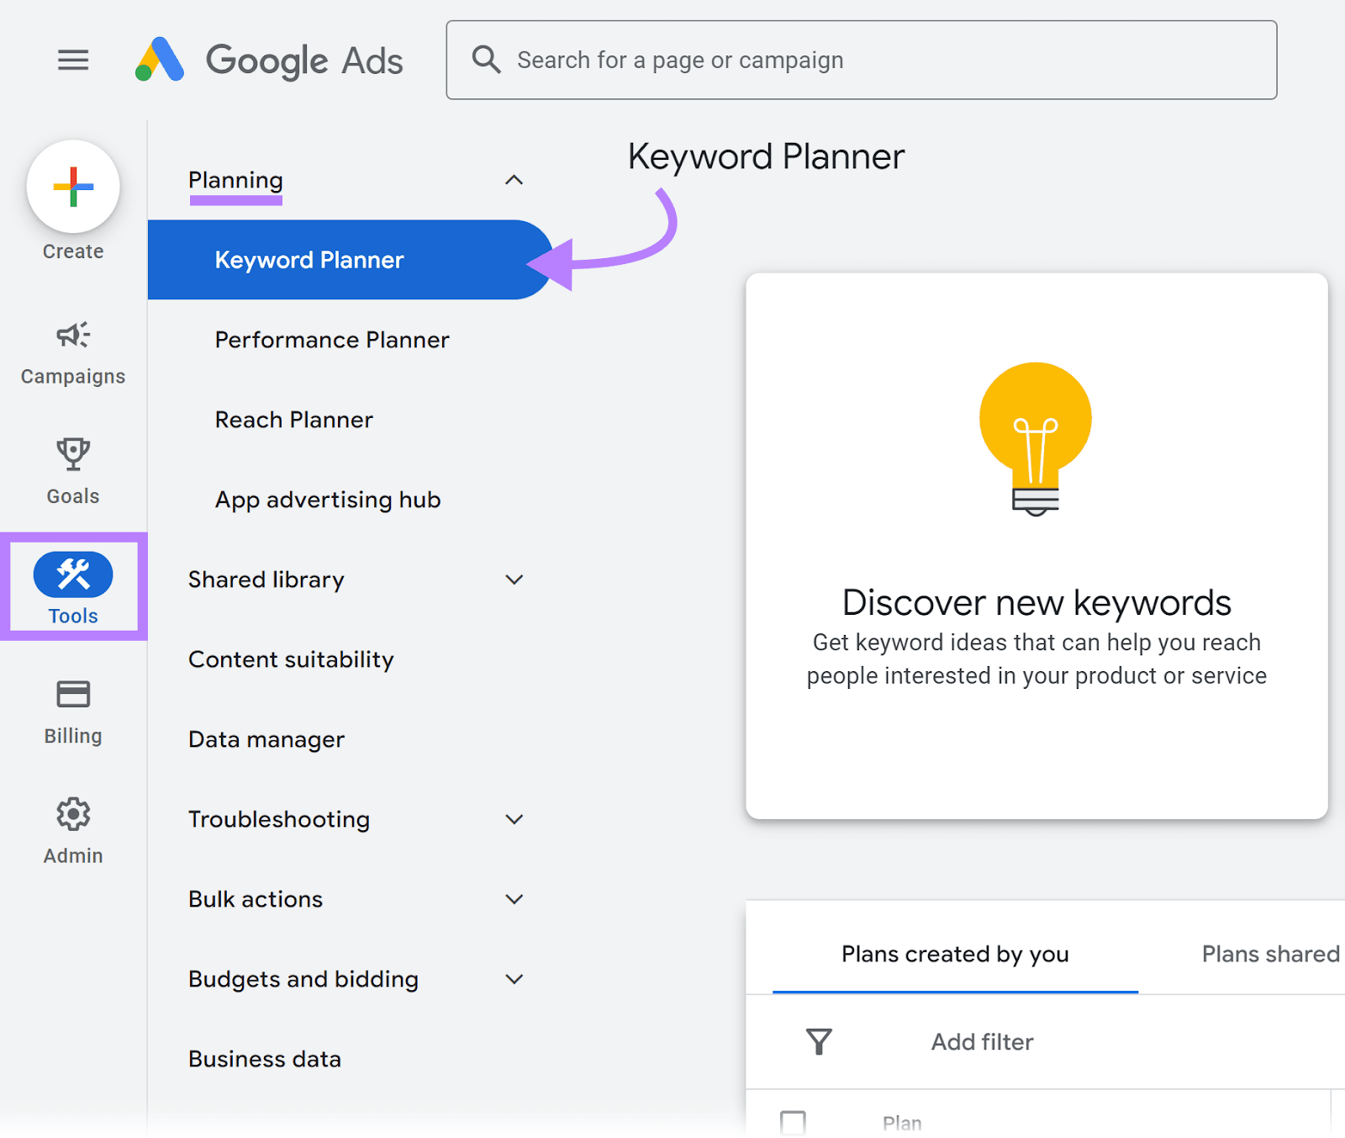Expand the Shared library section

(x=514, y=579)
